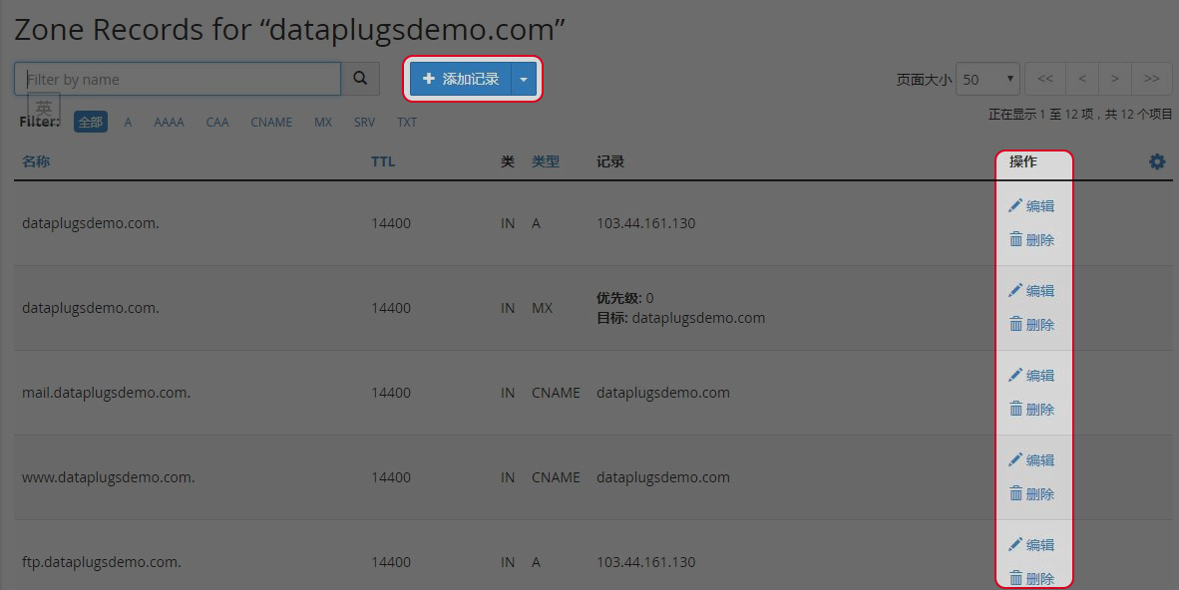Select the 全部 filter tab
This screenshot has width=1179, height=590.
point(90,121)
